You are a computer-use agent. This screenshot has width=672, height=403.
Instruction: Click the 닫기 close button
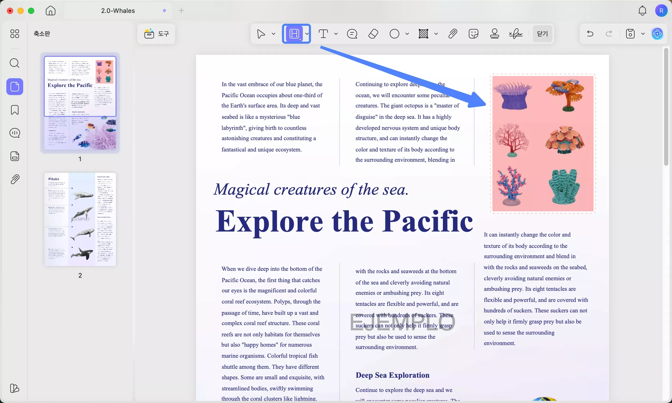tap(542, 34)
